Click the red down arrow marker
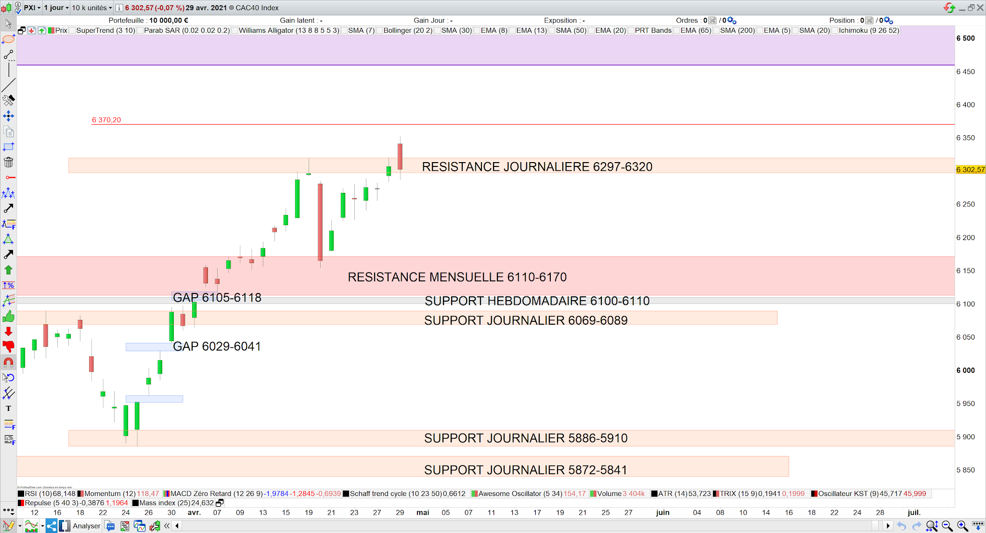 point(8,331)
